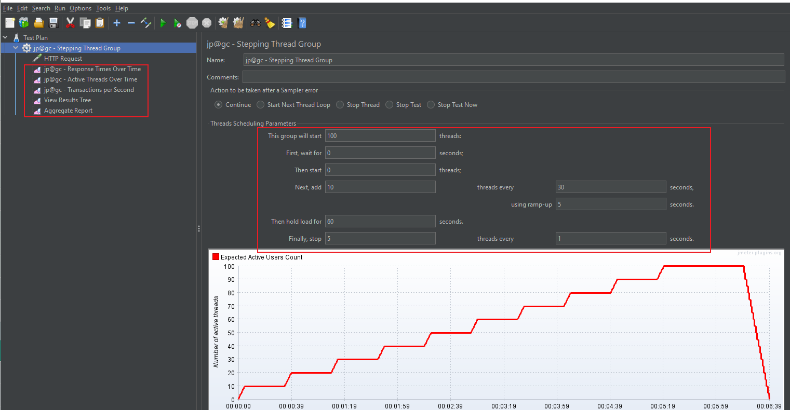Click the Aggregate Report graph icon
Viewport: 790px width, 410px height.
pos(37,111)
